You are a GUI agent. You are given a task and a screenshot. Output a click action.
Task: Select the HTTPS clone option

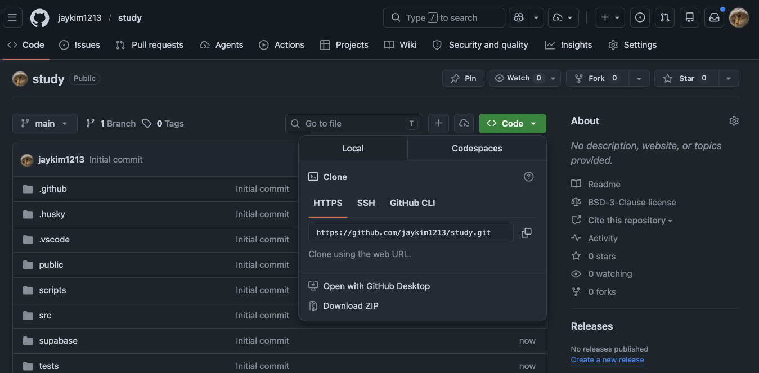(x=328, y=203)
